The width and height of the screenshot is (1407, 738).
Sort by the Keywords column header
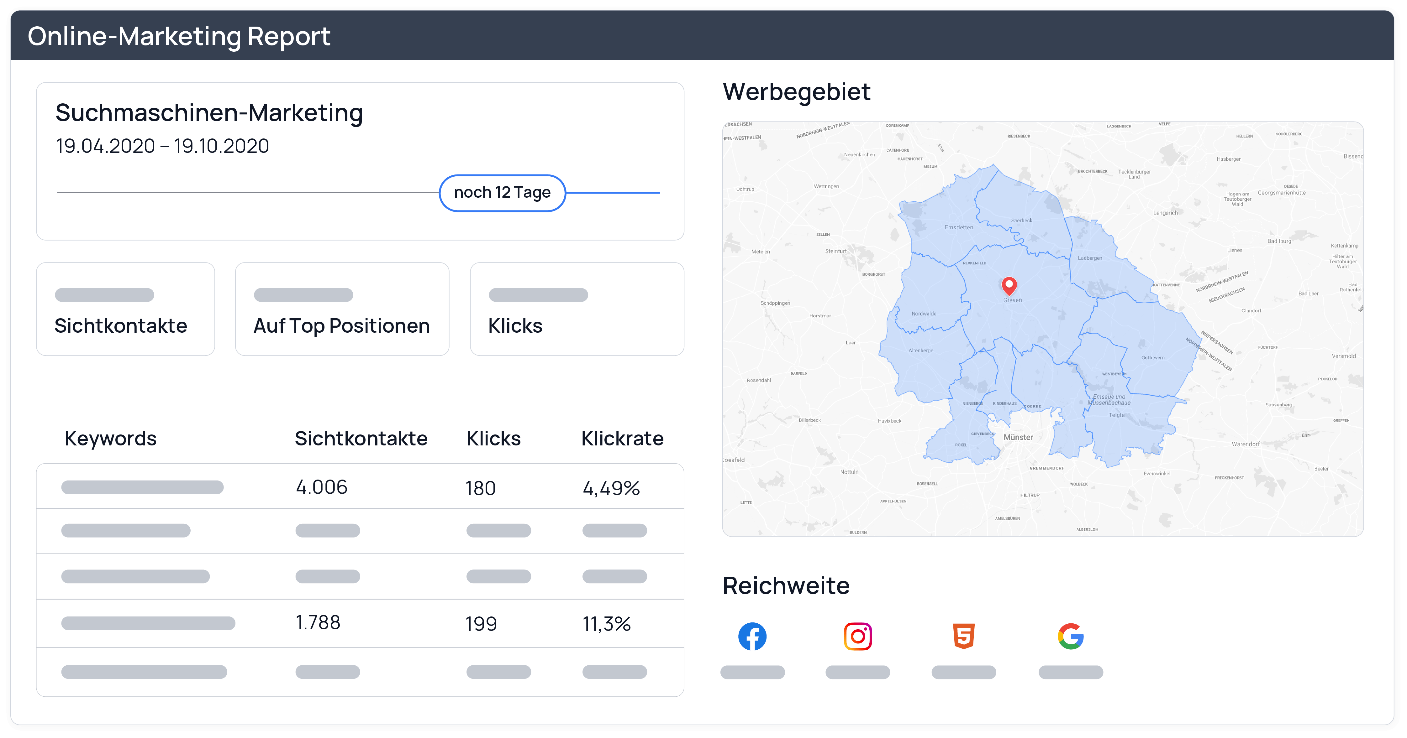[110, 438]
